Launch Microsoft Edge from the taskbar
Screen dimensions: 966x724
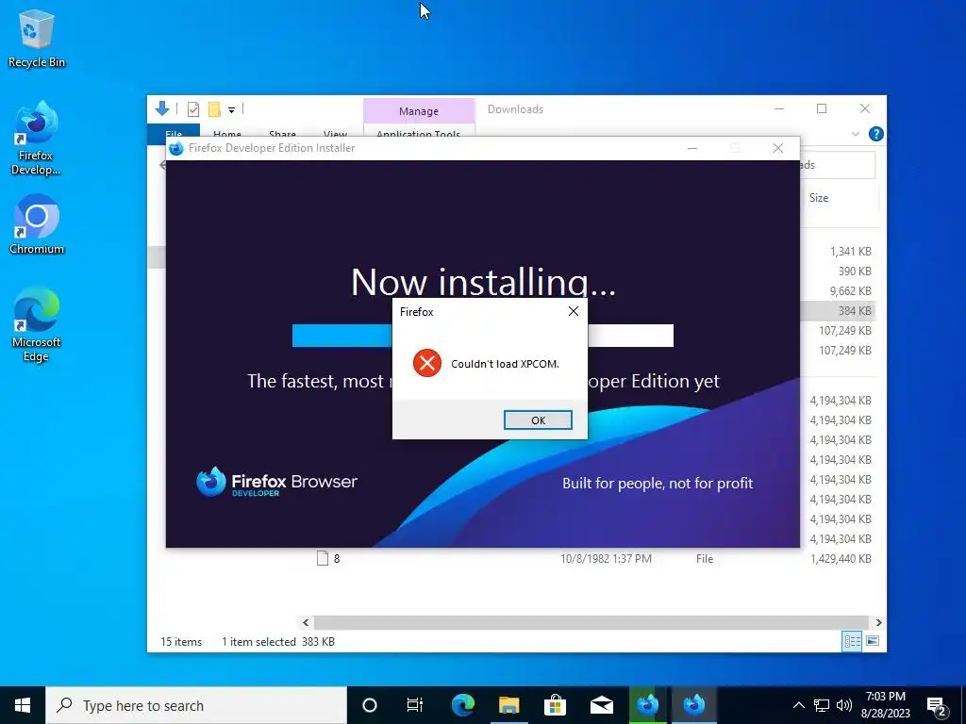click(x=462, y=705)
